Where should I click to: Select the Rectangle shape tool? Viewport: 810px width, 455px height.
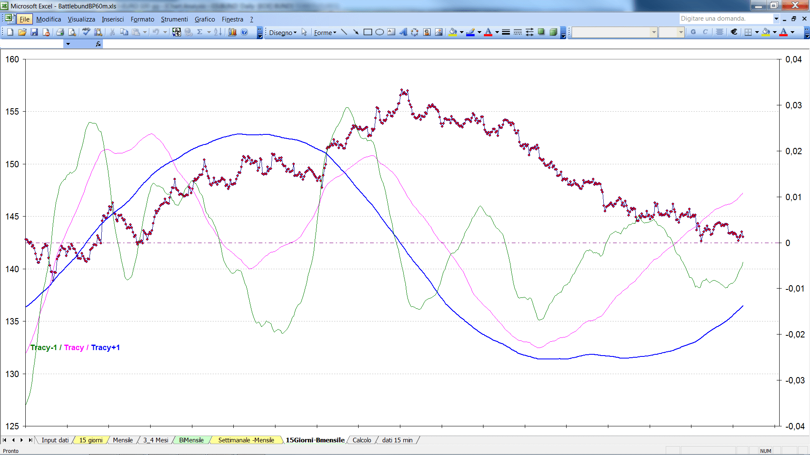pos(367,32)
